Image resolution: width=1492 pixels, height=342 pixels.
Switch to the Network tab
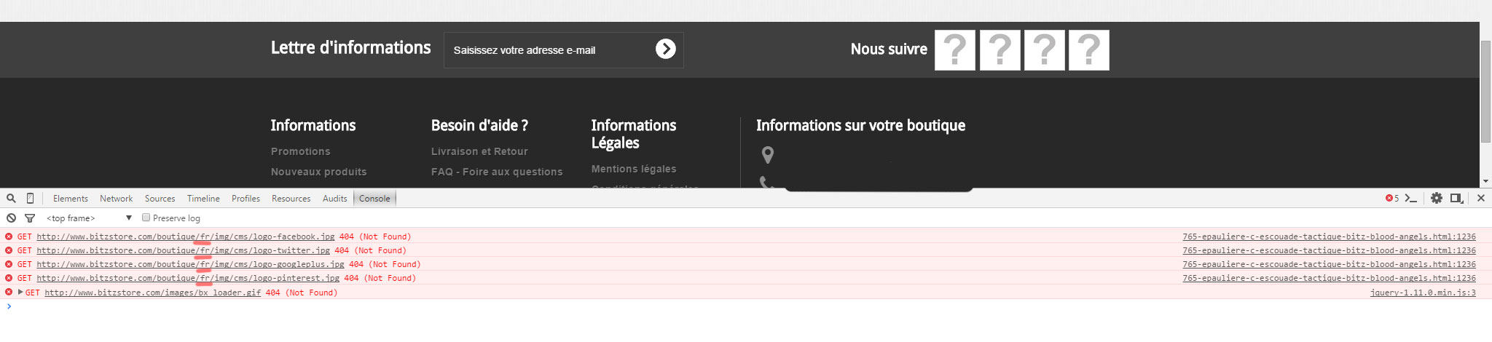pyautogui.click(x=116, y=199)
